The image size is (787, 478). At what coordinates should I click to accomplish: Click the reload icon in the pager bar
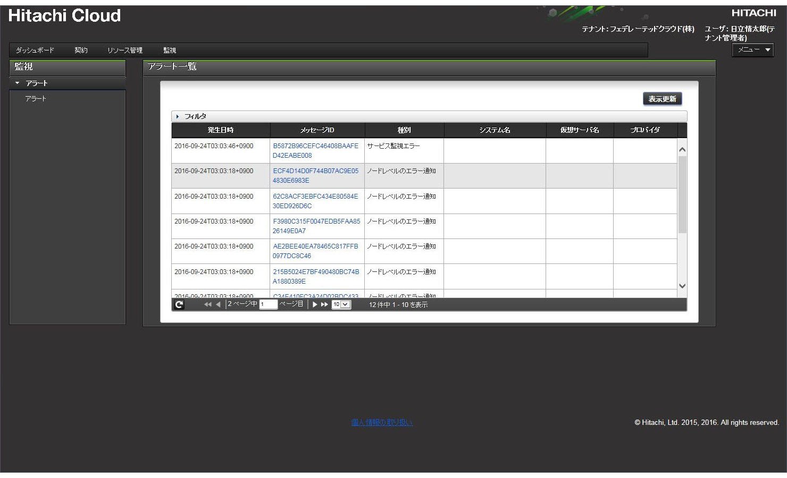tap(179, 304)
